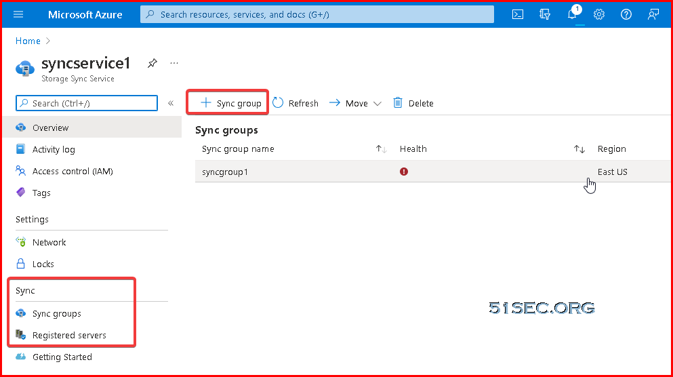This screenshot has width=673, height=377.
Task: Focus the top Azure search box
Action: pyautogui.click(x=317, y=15)
